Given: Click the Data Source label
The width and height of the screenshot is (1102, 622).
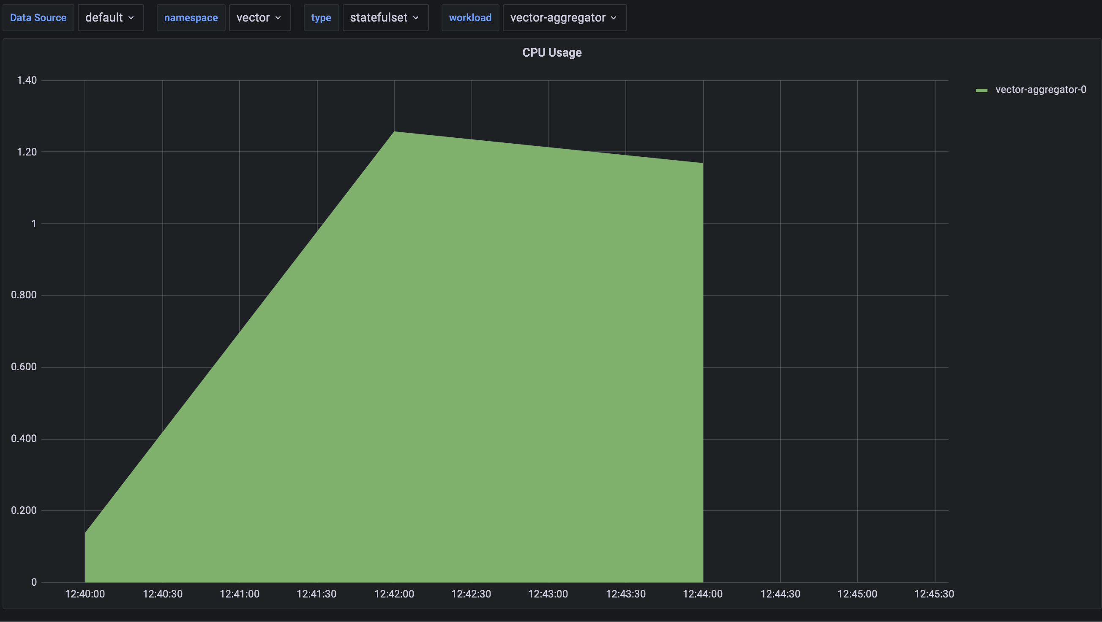Looking at the screenshot, I should (38, 18).
